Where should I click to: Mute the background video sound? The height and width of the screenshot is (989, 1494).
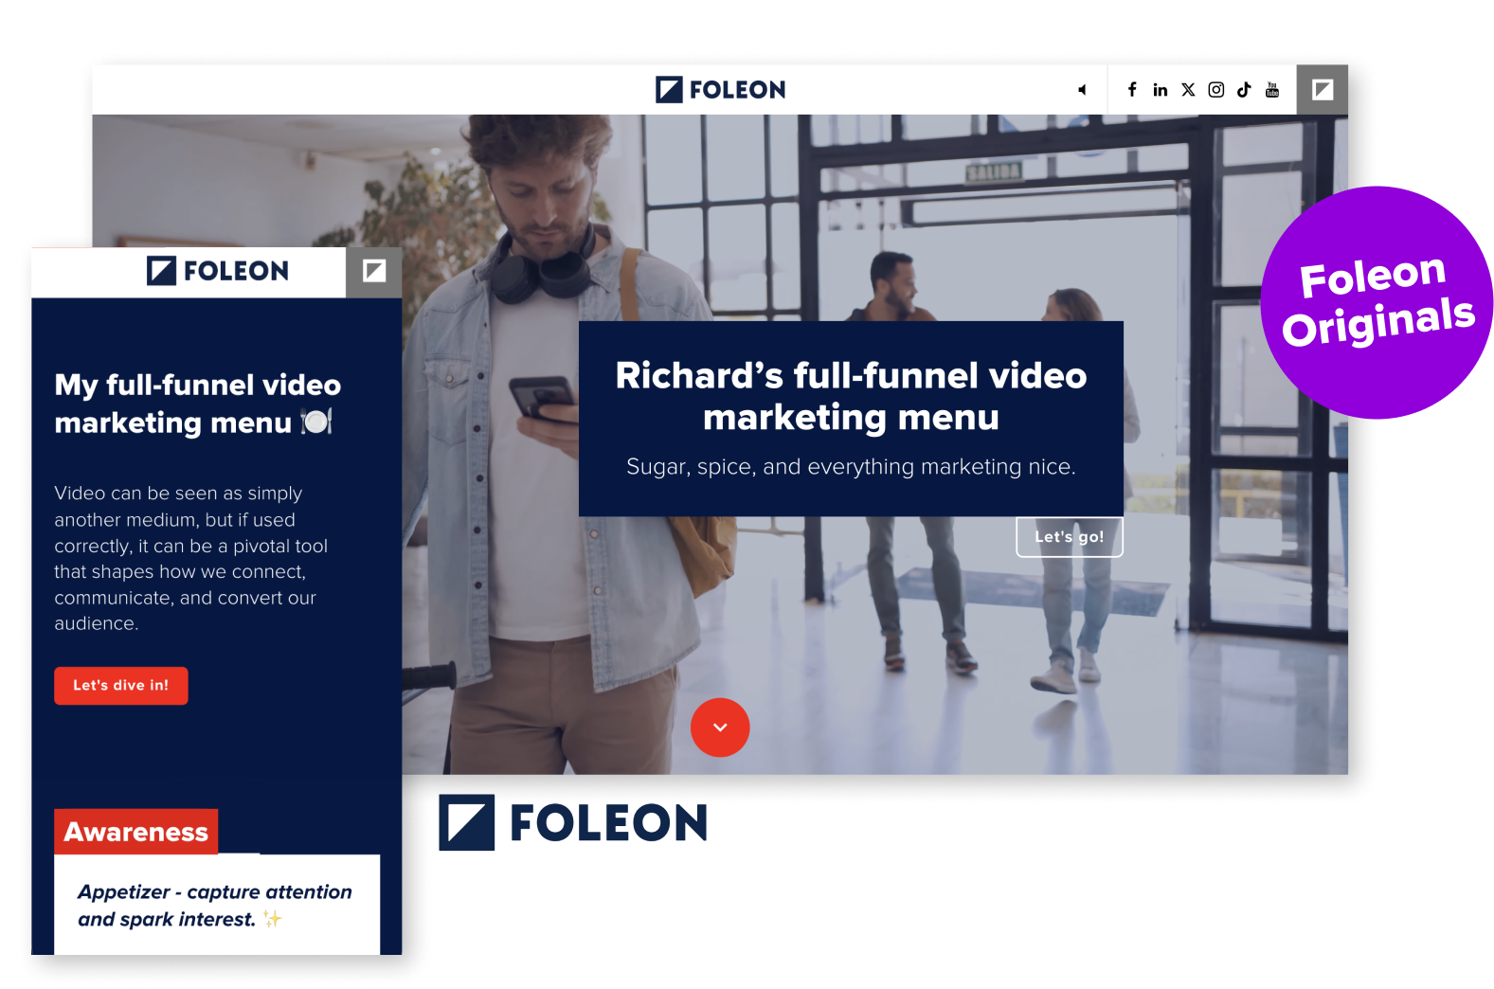pos(1082,90)
